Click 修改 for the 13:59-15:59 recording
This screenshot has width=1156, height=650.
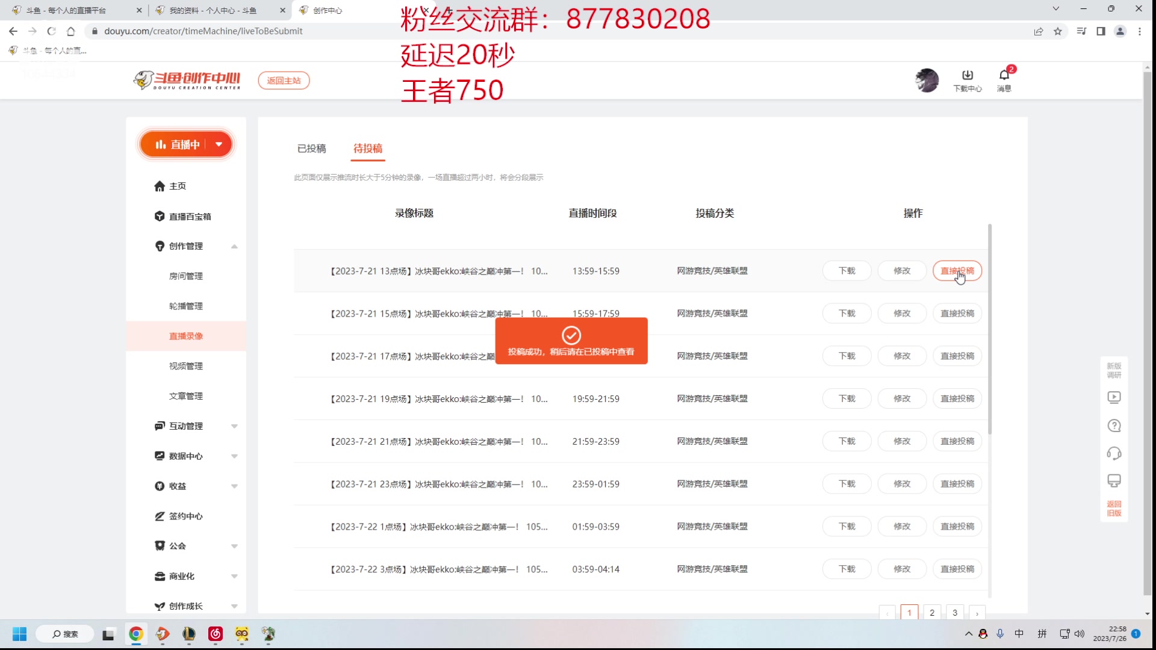point(901,271)
